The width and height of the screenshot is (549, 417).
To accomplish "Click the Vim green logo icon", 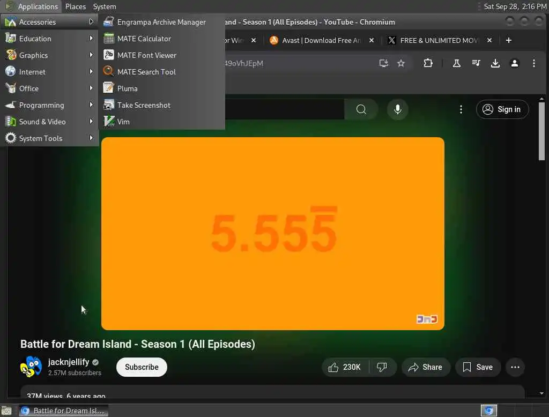I will (x=108, y=122).
